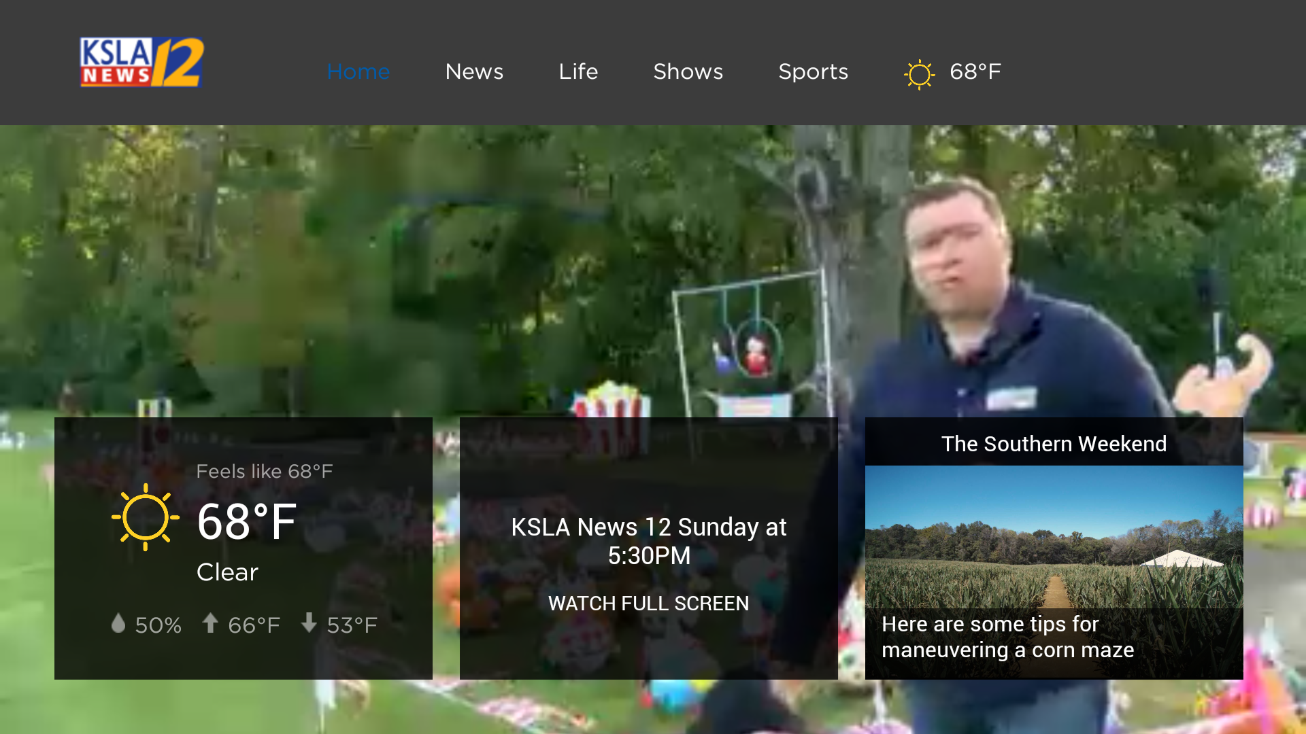Switch to the News tab
The width and height of the screenshot is (1306, 734).
point(474,72)
